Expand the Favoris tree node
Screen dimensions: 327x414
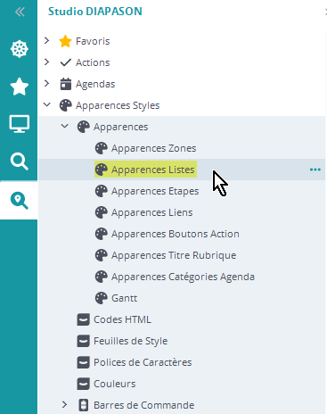pos(46,40)
